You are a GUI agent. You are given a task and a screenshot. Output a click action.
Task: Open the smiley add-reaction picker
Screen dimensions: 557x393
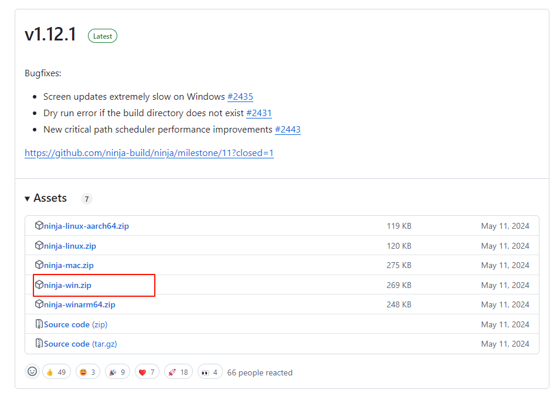pyautogui.click(x=32, y=372)
